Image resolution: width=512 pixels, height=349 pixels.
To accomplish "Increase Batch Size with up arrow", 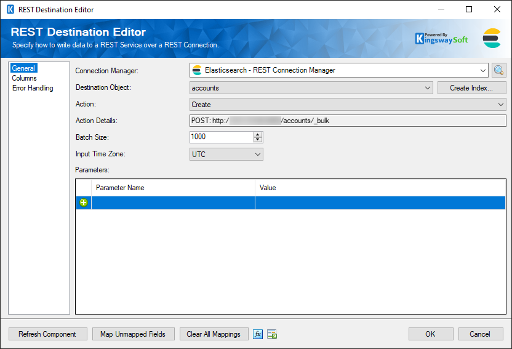I will coord(258,135).
